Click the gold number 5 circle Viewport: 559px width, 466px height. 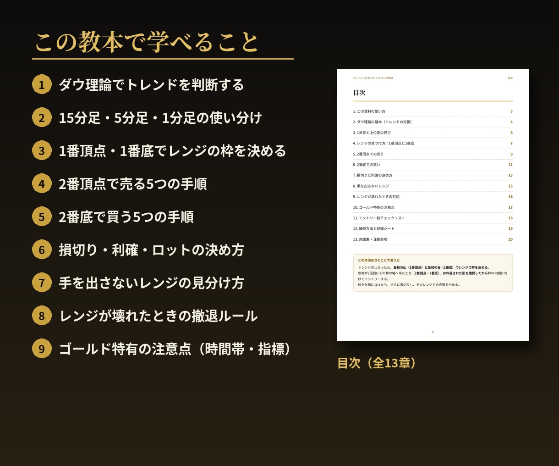click(x=42, y=216)
